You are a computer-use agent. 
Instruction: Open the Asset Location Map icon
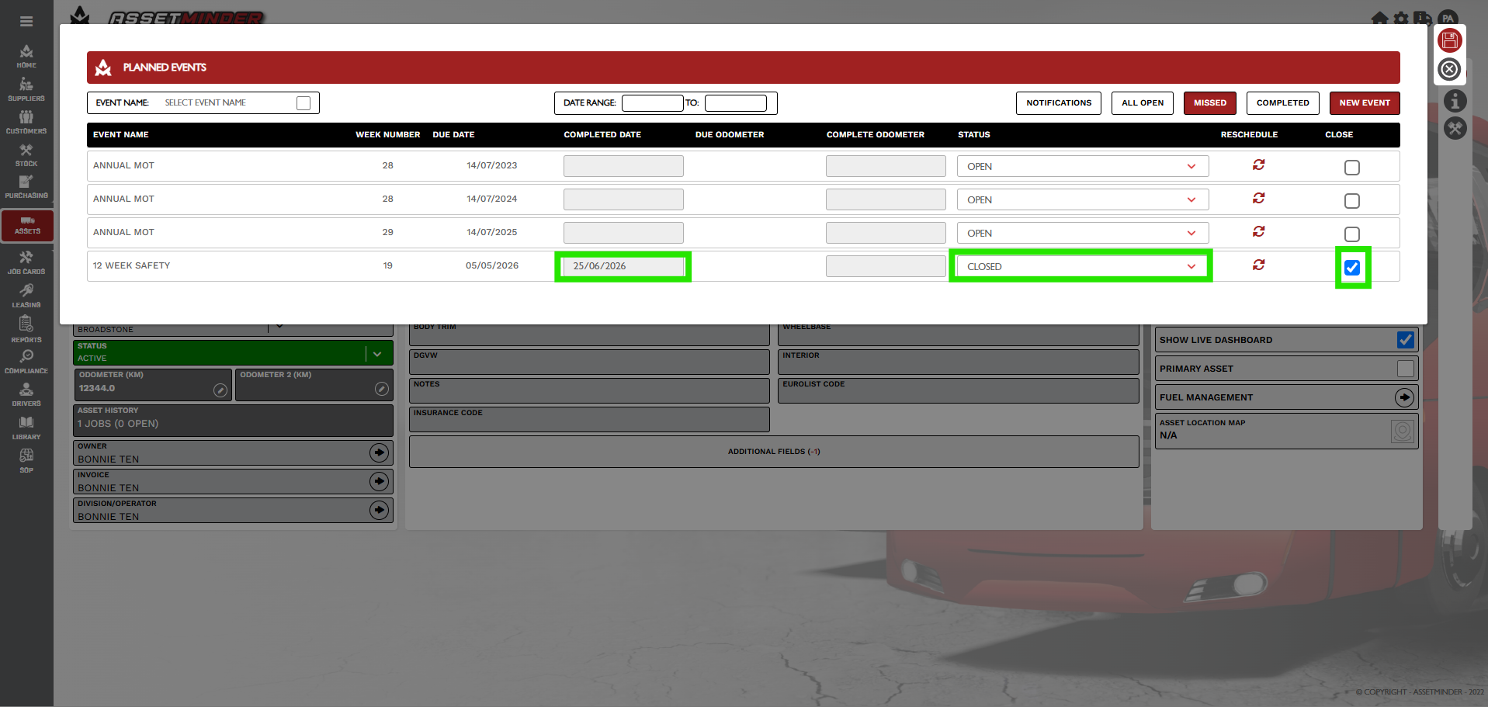pos(1402,431)
